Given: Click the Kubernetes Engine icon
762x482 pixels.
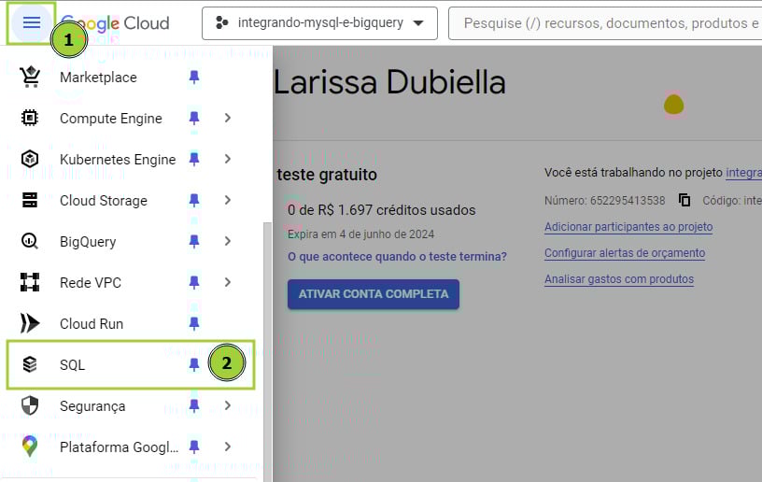Looking at the screenshot, I should [x=30, y=159].
